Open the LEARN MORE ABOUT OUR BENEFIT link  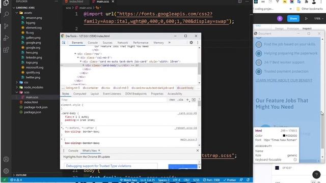(284, 80)
